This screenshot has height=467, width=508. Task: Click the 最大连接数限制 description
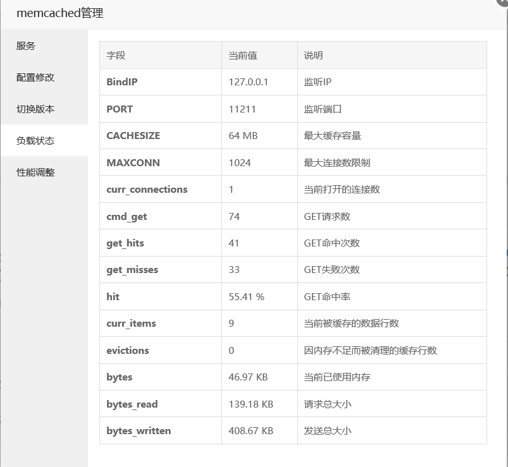[x=337, y=163]
